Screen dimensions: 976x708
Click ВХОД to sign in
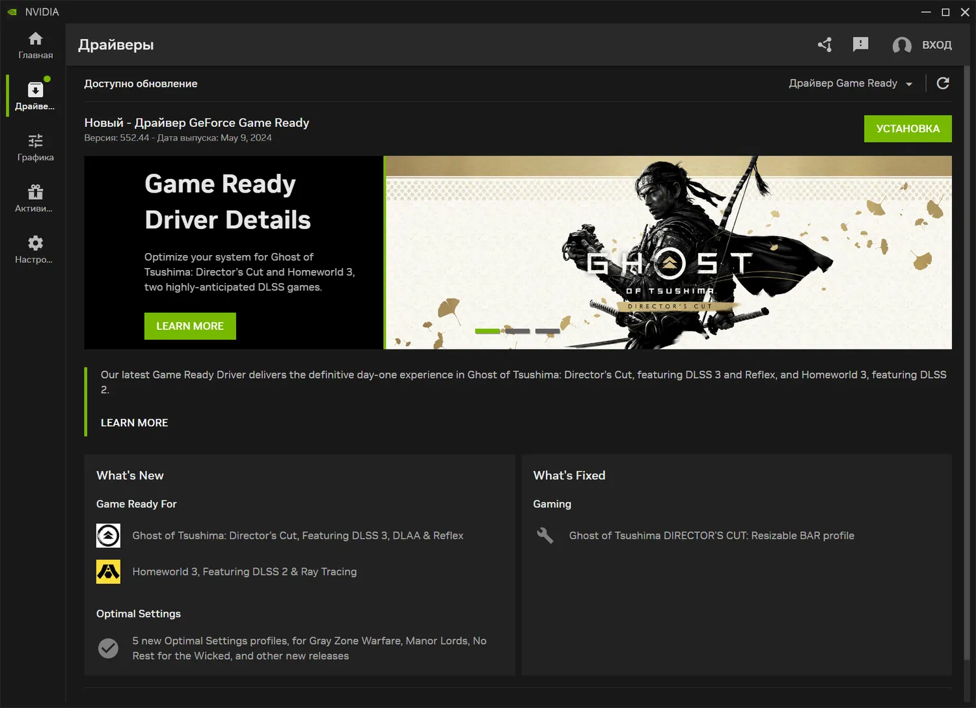tap(936, 45)
